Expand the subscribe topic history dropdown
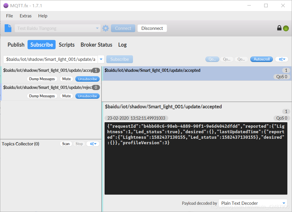The width and height of the screenshot is (292, 212). pos(101,59)
